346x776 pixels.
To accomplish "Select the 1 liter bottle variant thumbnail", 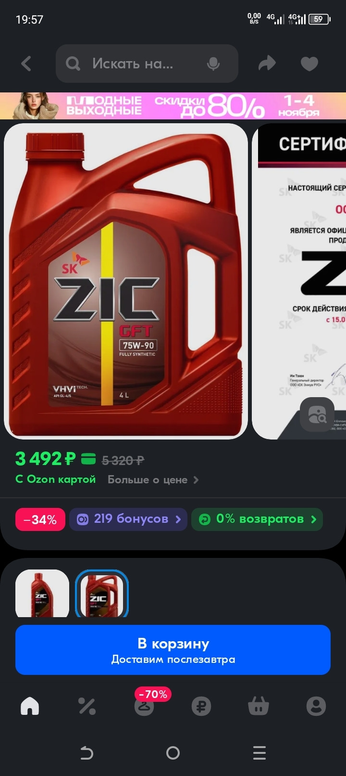I will click(42, 593).
